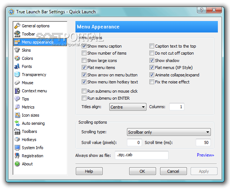The width and height of the screenshot is (230, 189).
Task: Click the Toolbar hammer icon
Action: (17, 34)
